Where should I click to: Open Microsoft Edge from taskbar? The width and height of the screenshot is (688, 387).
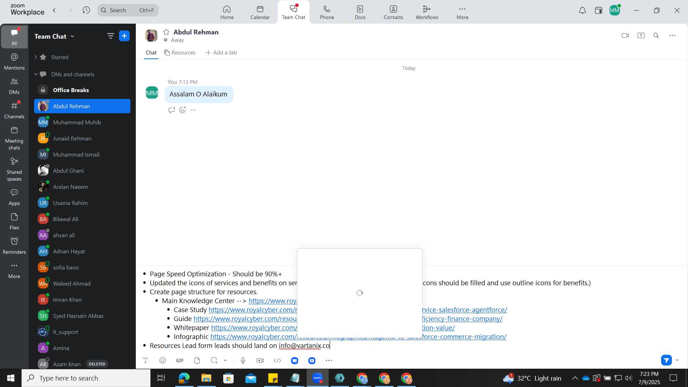(x=184, y=378)
